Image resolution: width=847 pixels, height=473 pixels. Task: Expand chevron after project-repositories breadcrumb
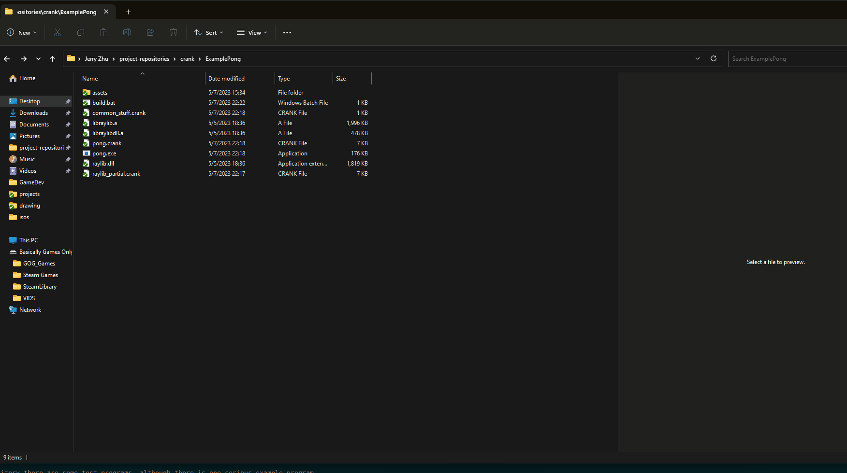coord(175,59)
